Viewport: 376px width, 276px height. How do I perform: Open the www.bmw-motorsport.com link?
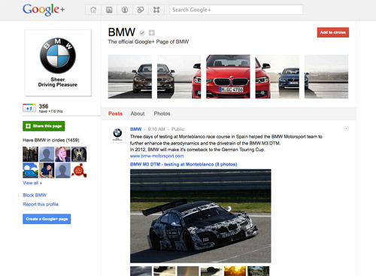click(x=157, y=156)
